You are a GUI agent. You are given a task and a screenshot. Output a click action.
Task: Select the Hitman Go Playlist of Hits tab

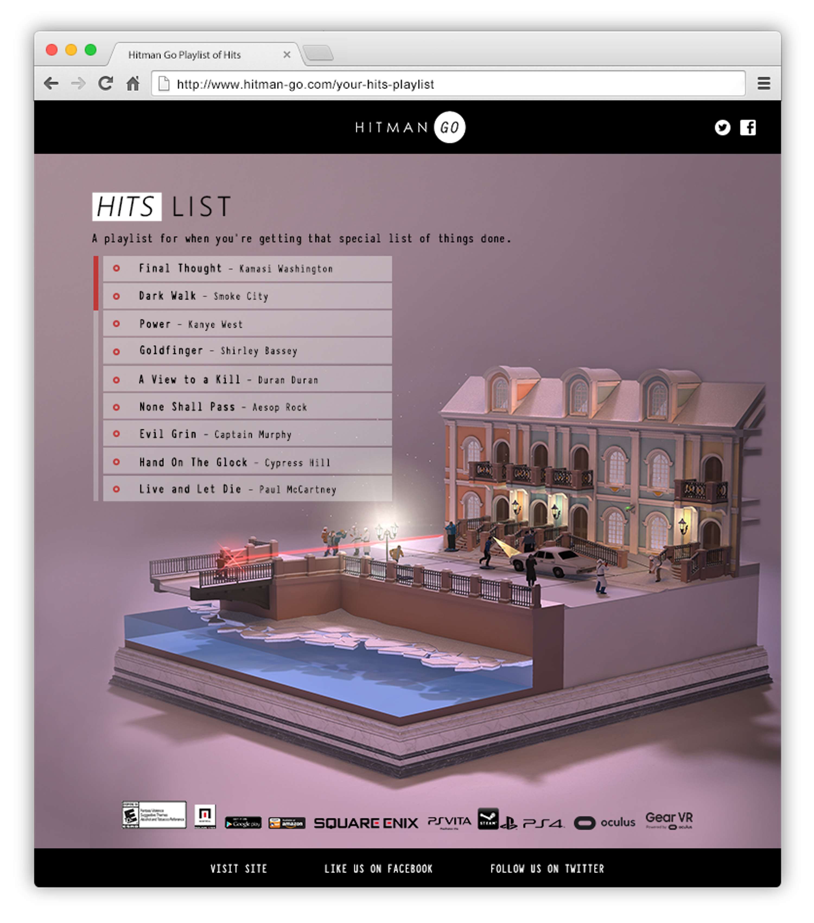[205, 55]
